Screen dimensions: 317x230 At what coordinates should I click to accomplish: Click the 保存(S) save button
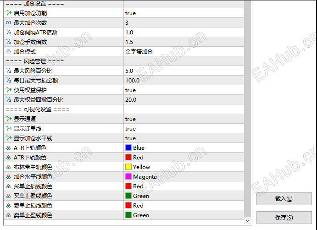coord(284,218)
